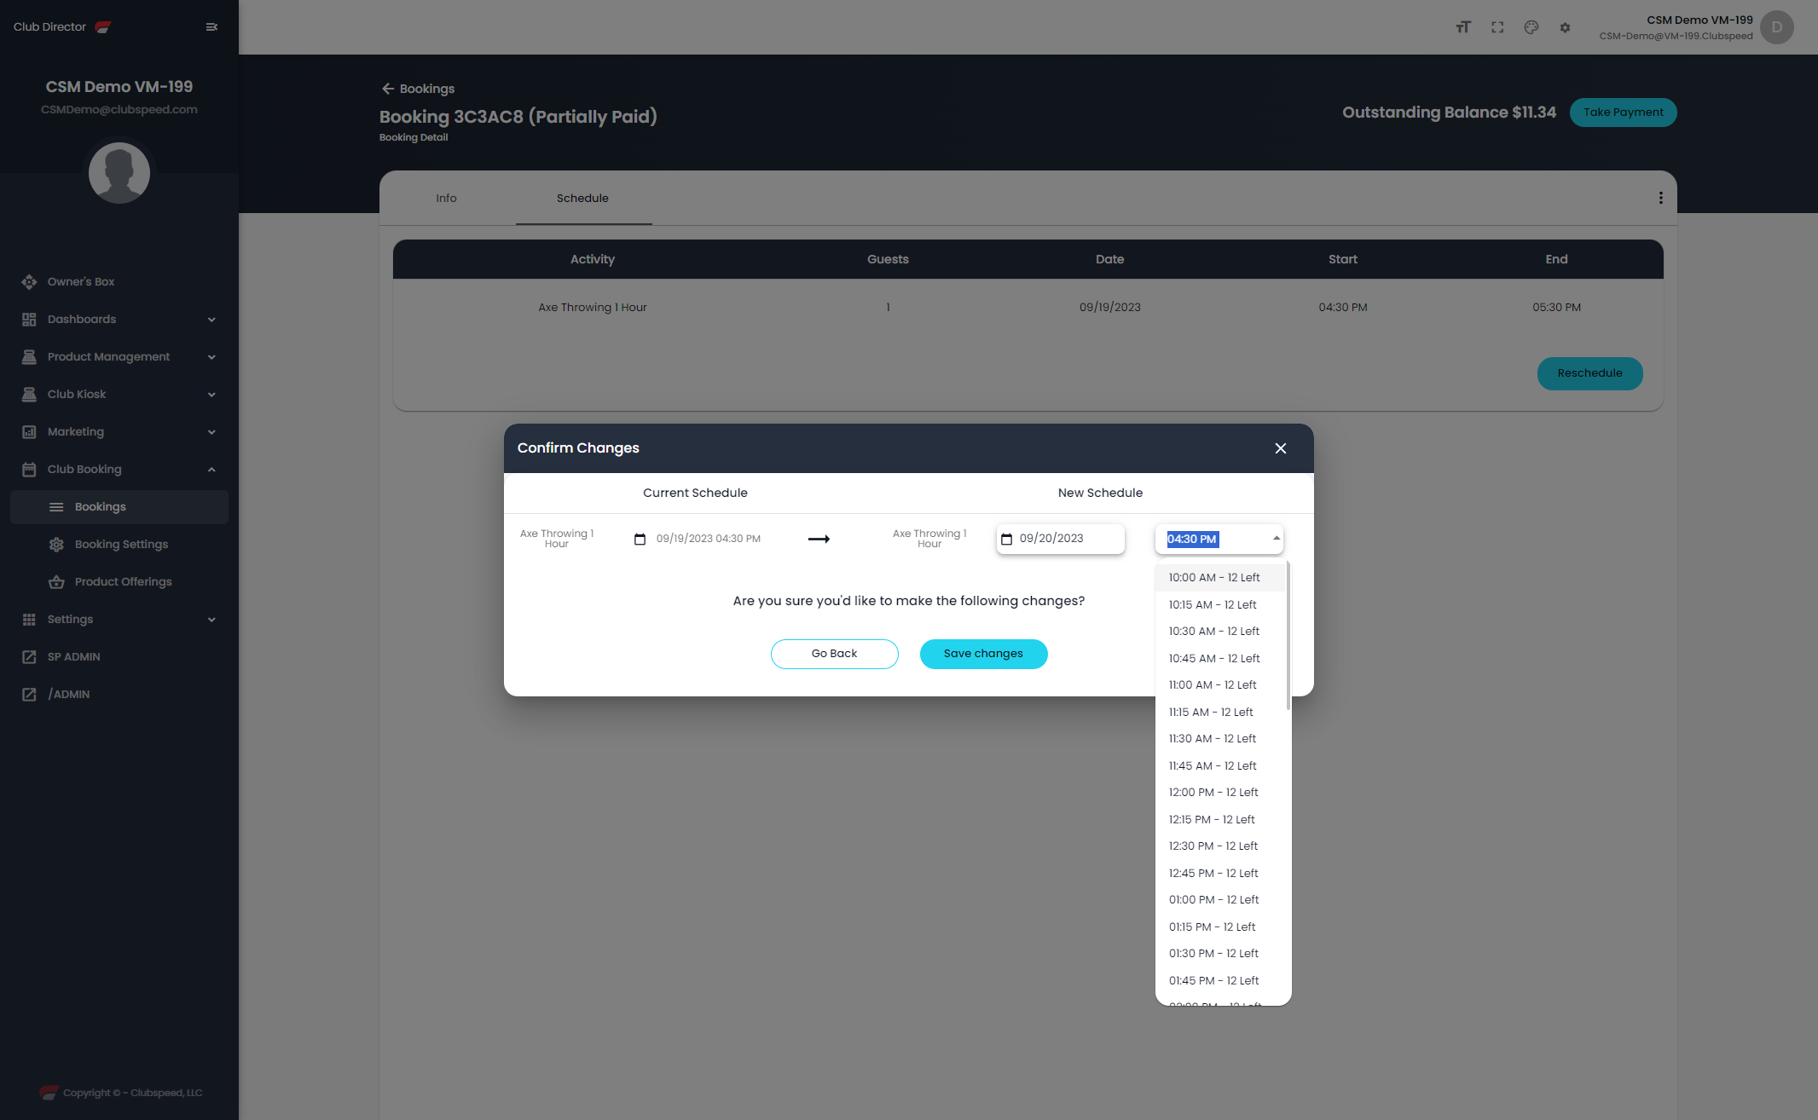Open the theme palette icon
Viewport: 1818px width, 1120px height.
(1531, 27)
